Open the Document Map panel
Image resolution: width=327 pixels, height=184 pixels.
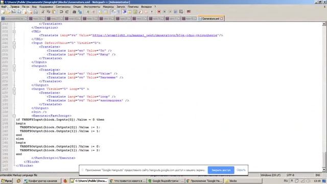click(135, 12)
